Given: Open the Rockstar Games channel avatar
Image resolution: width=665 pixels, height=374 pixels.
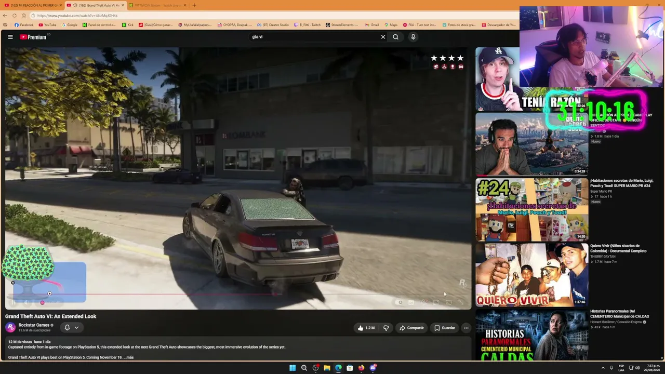Looking at the screenshot, I should 10,327.
